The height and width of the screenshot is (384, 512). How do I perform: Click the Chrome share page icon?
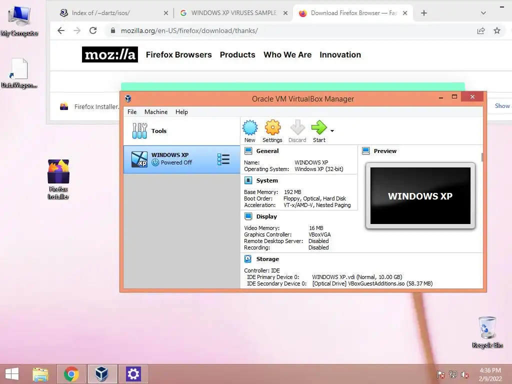point(481,30)
